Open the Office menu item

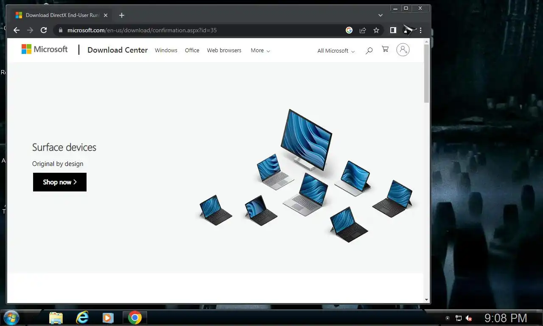[192, 50]
